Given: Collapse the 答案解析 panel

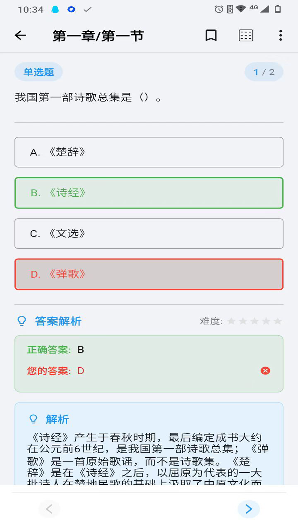Looking at the screenshot, I should (56, 321).
